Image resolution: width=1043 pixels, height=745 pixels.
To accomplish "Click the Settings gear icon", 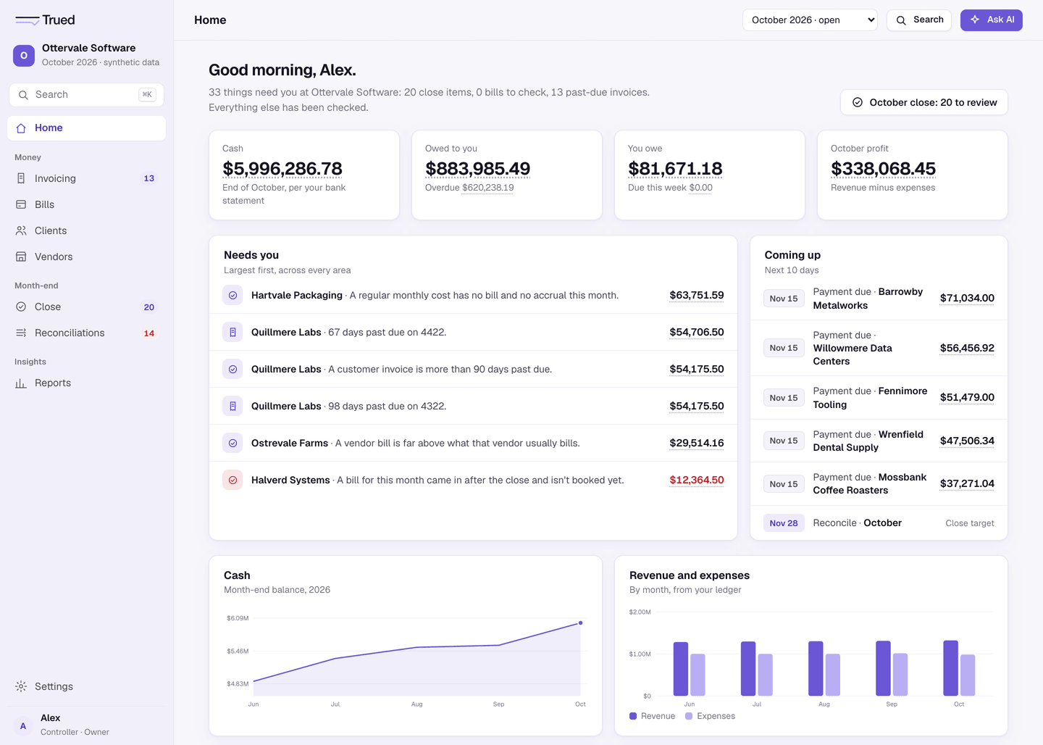I will point(21,686).
